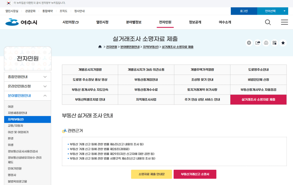
Task: Click the Yeosu city logo
Action: click(21, 22)
